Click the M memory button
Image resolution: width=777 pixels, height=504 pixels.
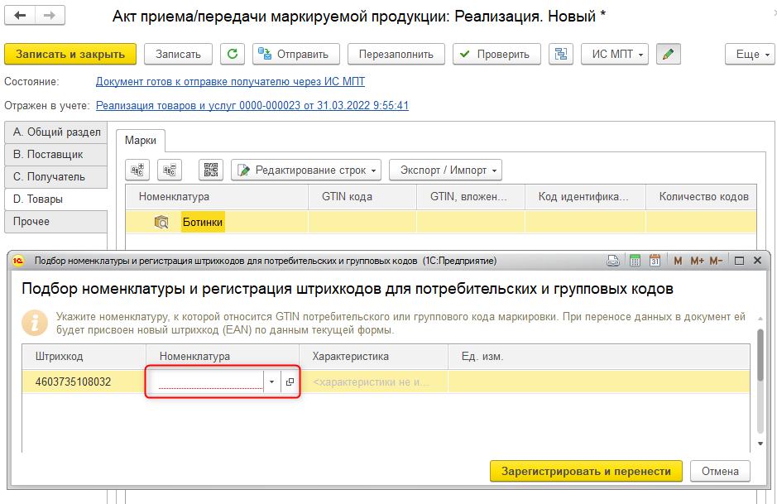point(678,261)
